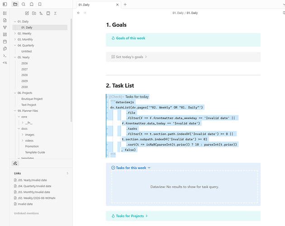Open the Untitled note
This screenshot has width=285, height=226.
tap(26, 52)
